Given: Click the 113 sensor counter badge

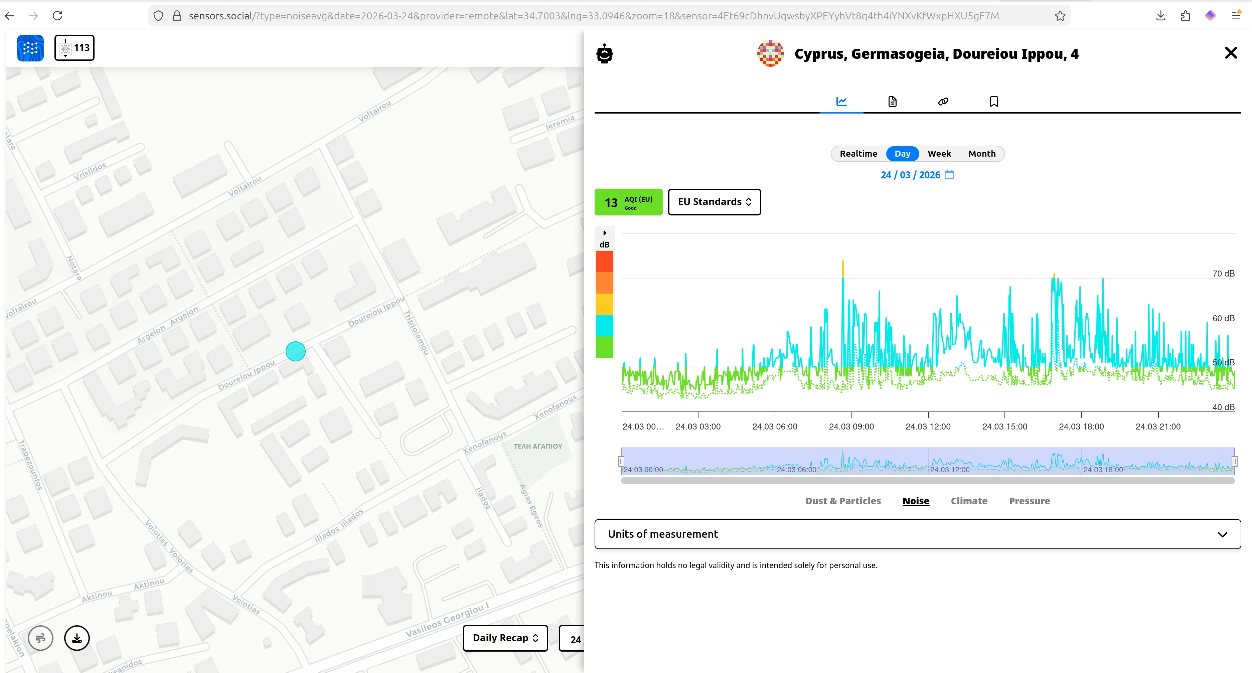Looking at the screenshot, I should pos(74,47).
